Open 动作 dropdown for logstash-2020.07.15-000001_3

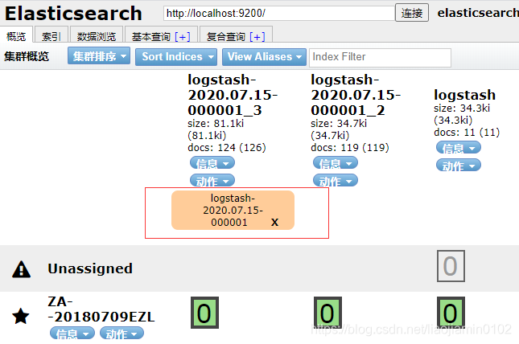coord(212,181)
